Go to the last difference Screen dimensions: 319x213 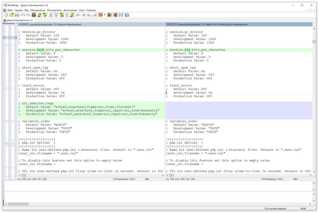pos(73,15)
